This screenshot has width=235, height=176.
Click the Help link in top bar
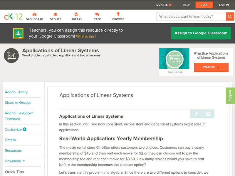pos(186,5)
